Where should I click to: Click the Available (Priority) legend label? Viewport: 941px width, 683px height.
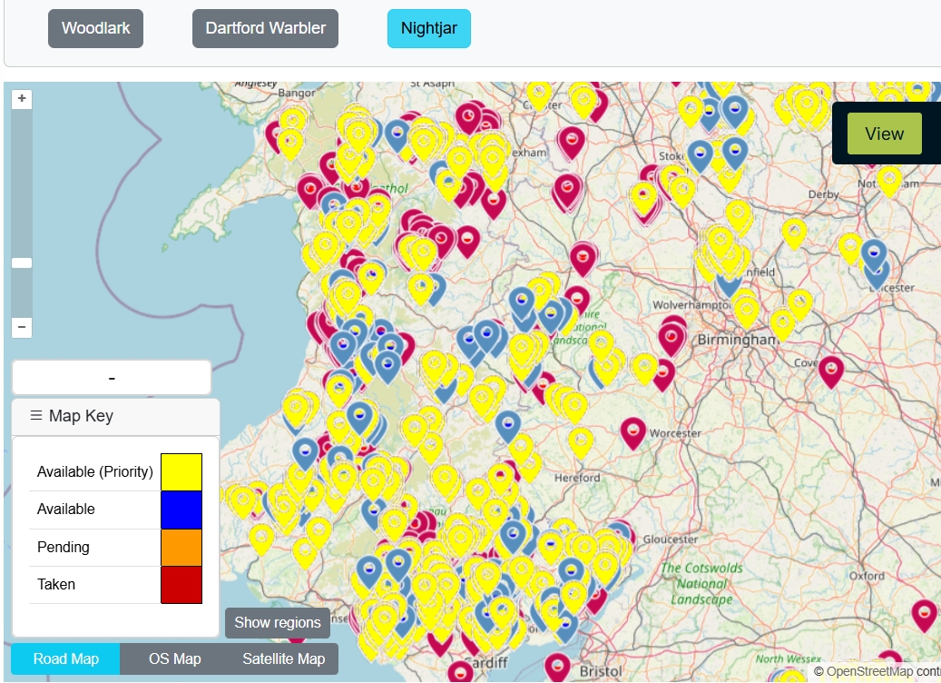[x=94, y=472]
